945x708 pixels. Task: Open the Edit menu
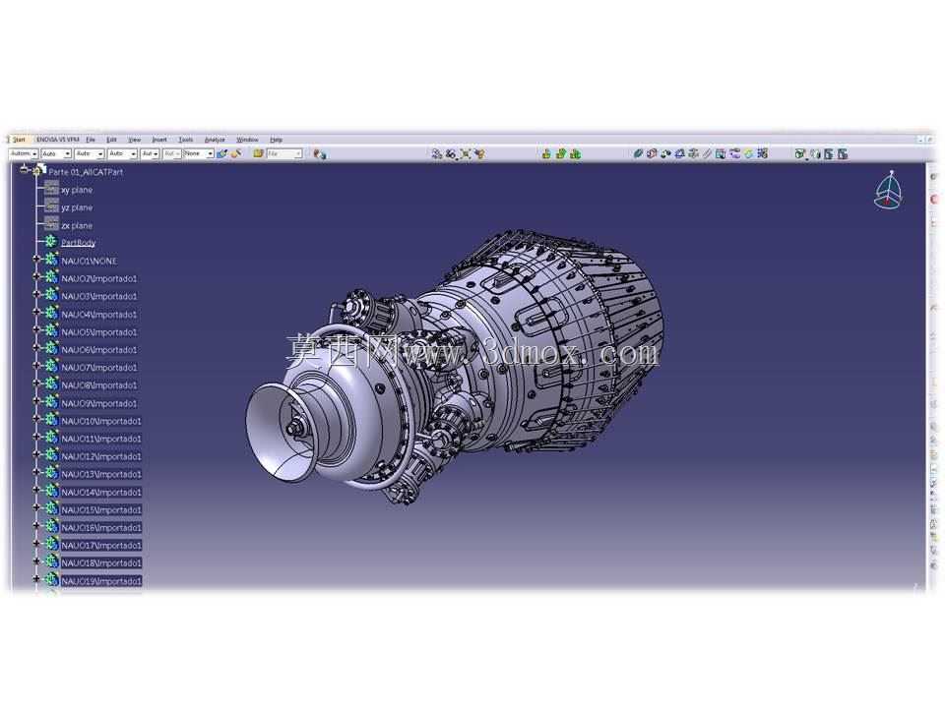click(111, 140)
